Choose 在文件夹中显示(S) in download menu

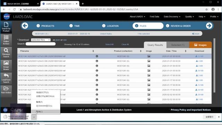[x=45, y=106]
